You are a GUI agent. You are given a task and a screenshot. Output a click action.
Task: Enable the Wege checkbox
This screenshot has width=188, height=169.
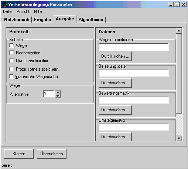click(11, 45)
